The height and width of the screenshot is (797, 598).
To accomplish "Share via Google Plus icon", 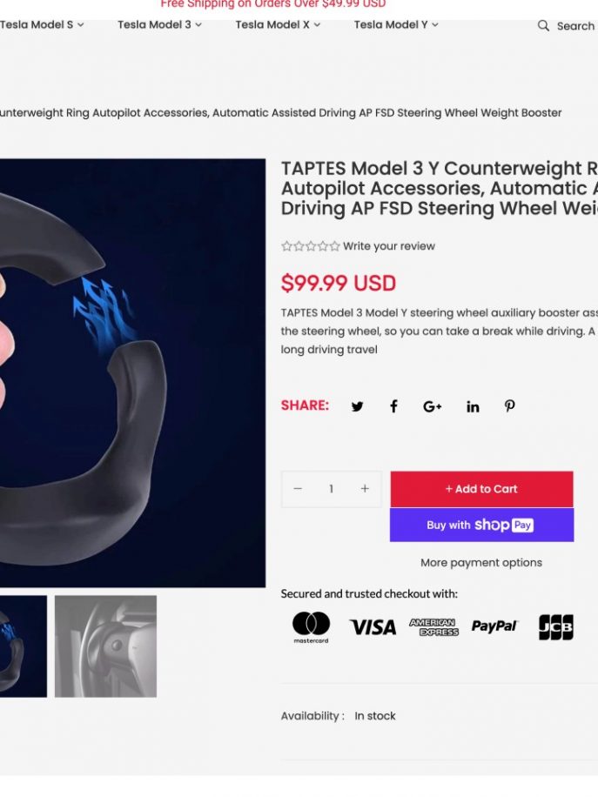I will (433, 406).
